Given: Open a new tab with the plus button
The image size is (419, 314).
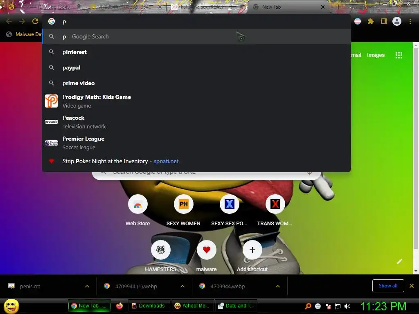Looking at the screenshot, I should click(x=338, y=7).
